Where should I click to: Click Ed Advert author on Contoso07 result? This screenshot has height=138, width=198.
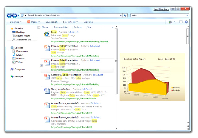[x=98, y=75]
